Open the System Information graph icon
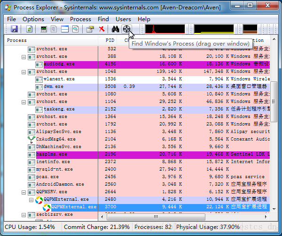The width and height of the screenshot is (282, 236). coord(44,29)
